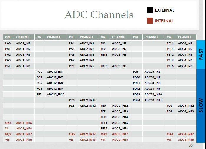Click the ADC1_IN16 temperature sensor channel
This screenshot has height=149, width=206.
click(24, 129)
